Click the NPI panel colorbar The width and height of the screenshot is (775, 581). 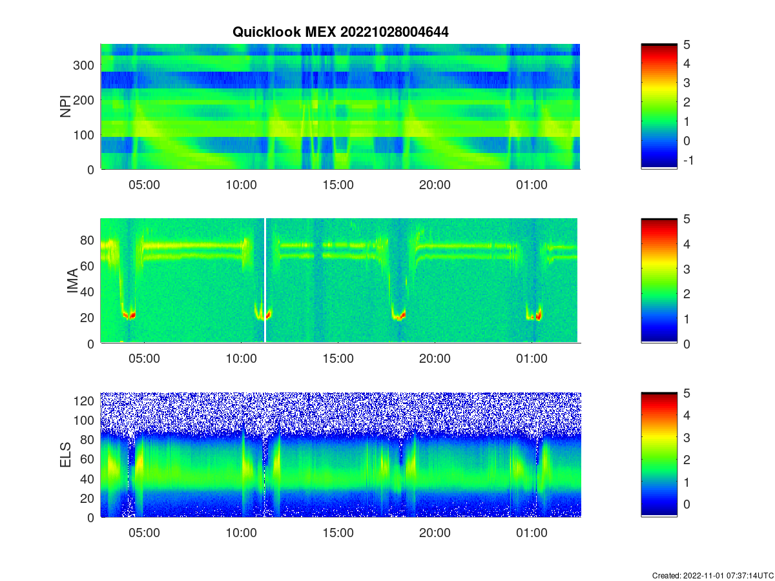click(x=659, y=107)
